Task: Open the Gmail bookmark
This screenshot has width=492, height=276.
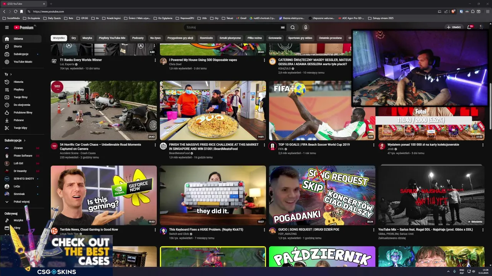Action: (241, 18)
